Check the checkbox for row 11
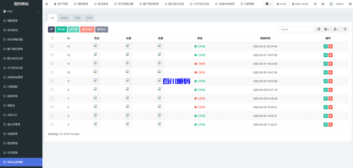The width and height of the screenshot is (353, 168). pos(52,63)
